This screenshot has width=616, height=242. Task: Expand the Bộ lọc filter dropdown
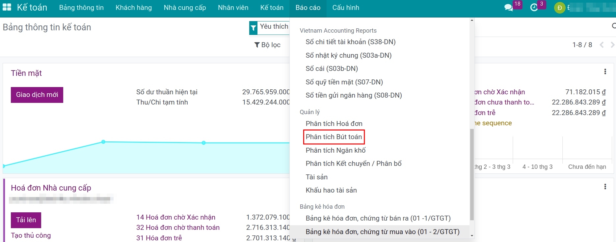point(267,45)
